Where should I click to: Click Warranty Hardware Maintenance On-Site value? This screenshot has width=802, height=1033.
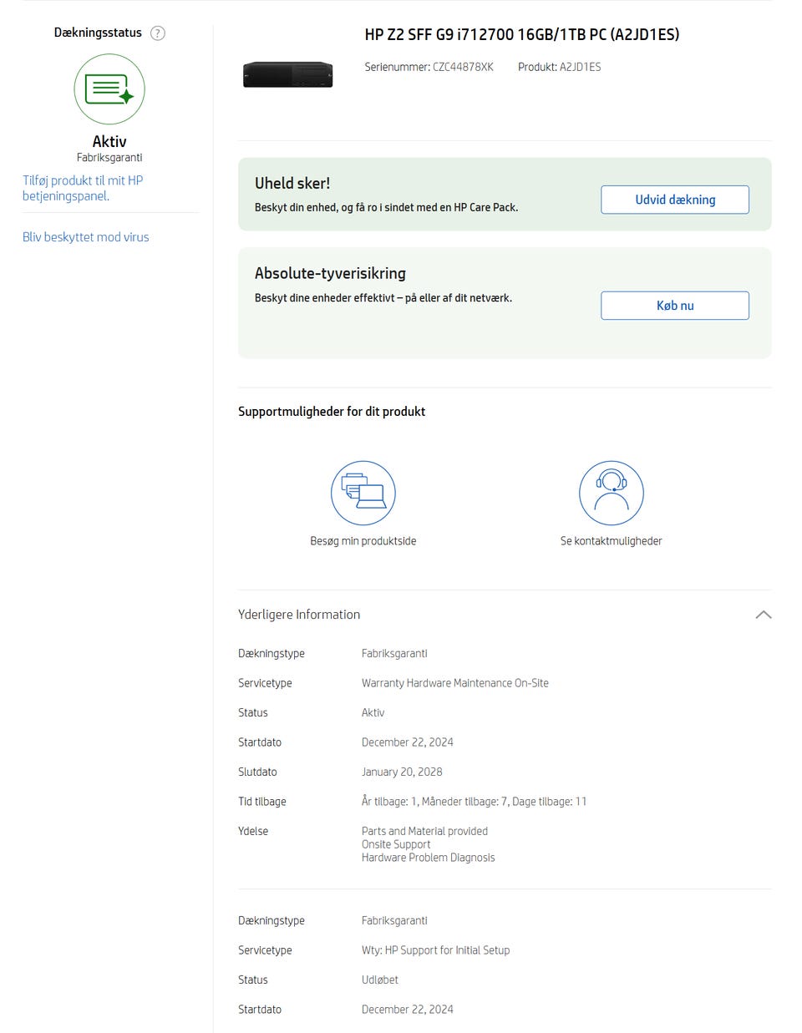pos(455,683)
